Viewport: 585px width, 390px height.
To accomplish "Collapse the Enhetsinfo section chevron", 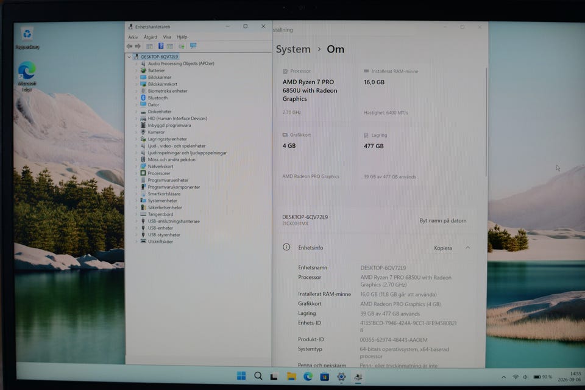I will click(468, 248).
